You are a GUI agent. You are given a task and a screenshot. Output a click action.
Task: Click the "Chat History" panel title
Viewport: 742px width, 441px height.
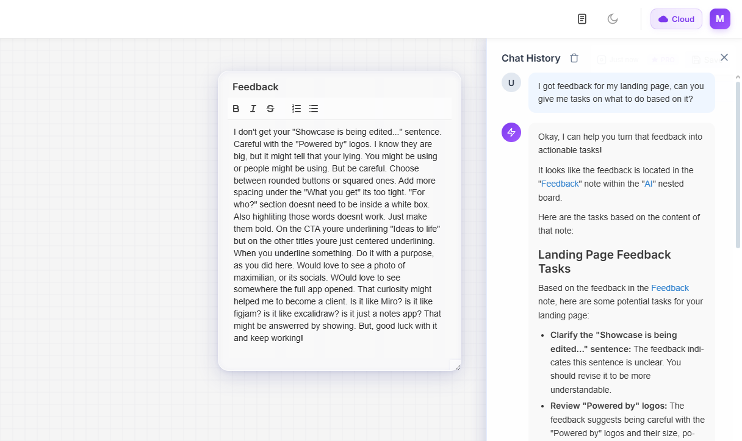pos(531,58)
